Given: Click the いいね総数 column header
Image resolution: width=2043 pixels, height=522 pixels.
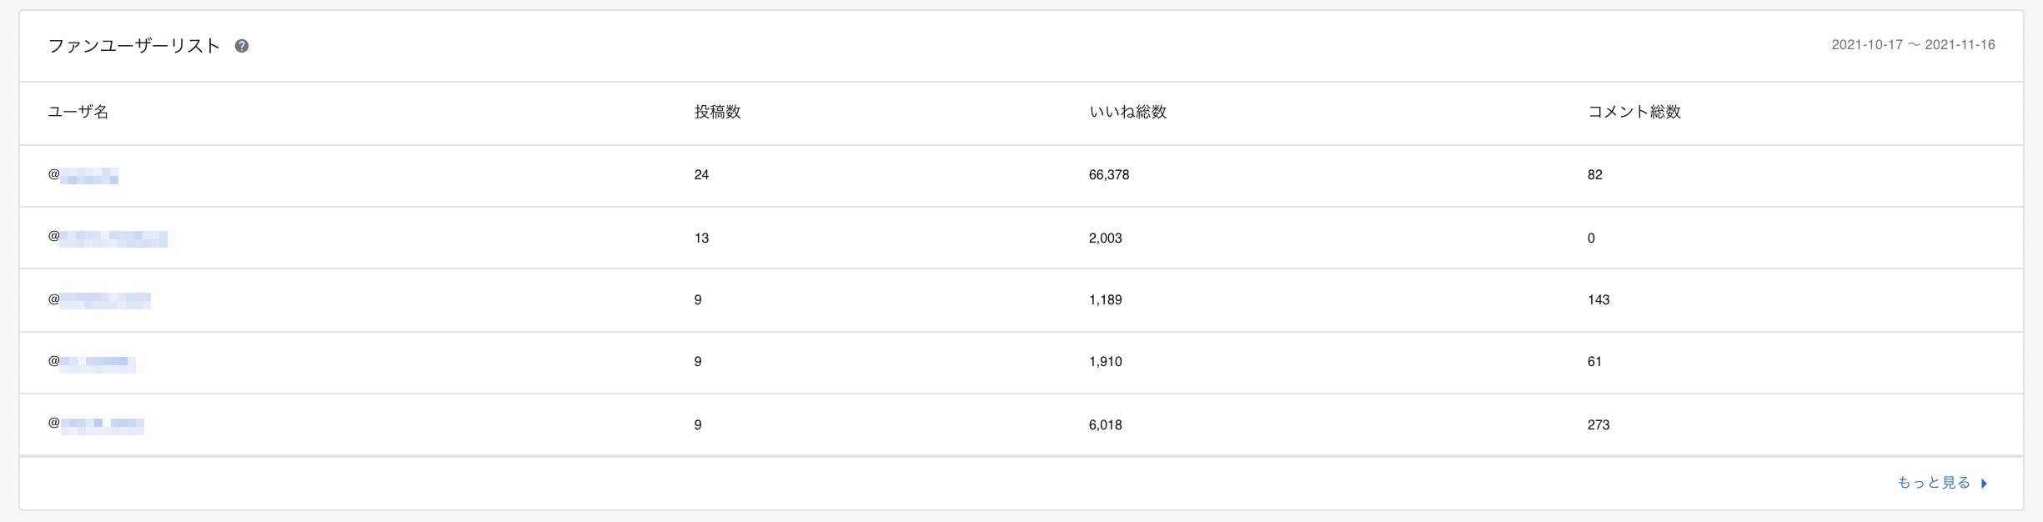Looking at the screenshot, I should coord(1127,112).
